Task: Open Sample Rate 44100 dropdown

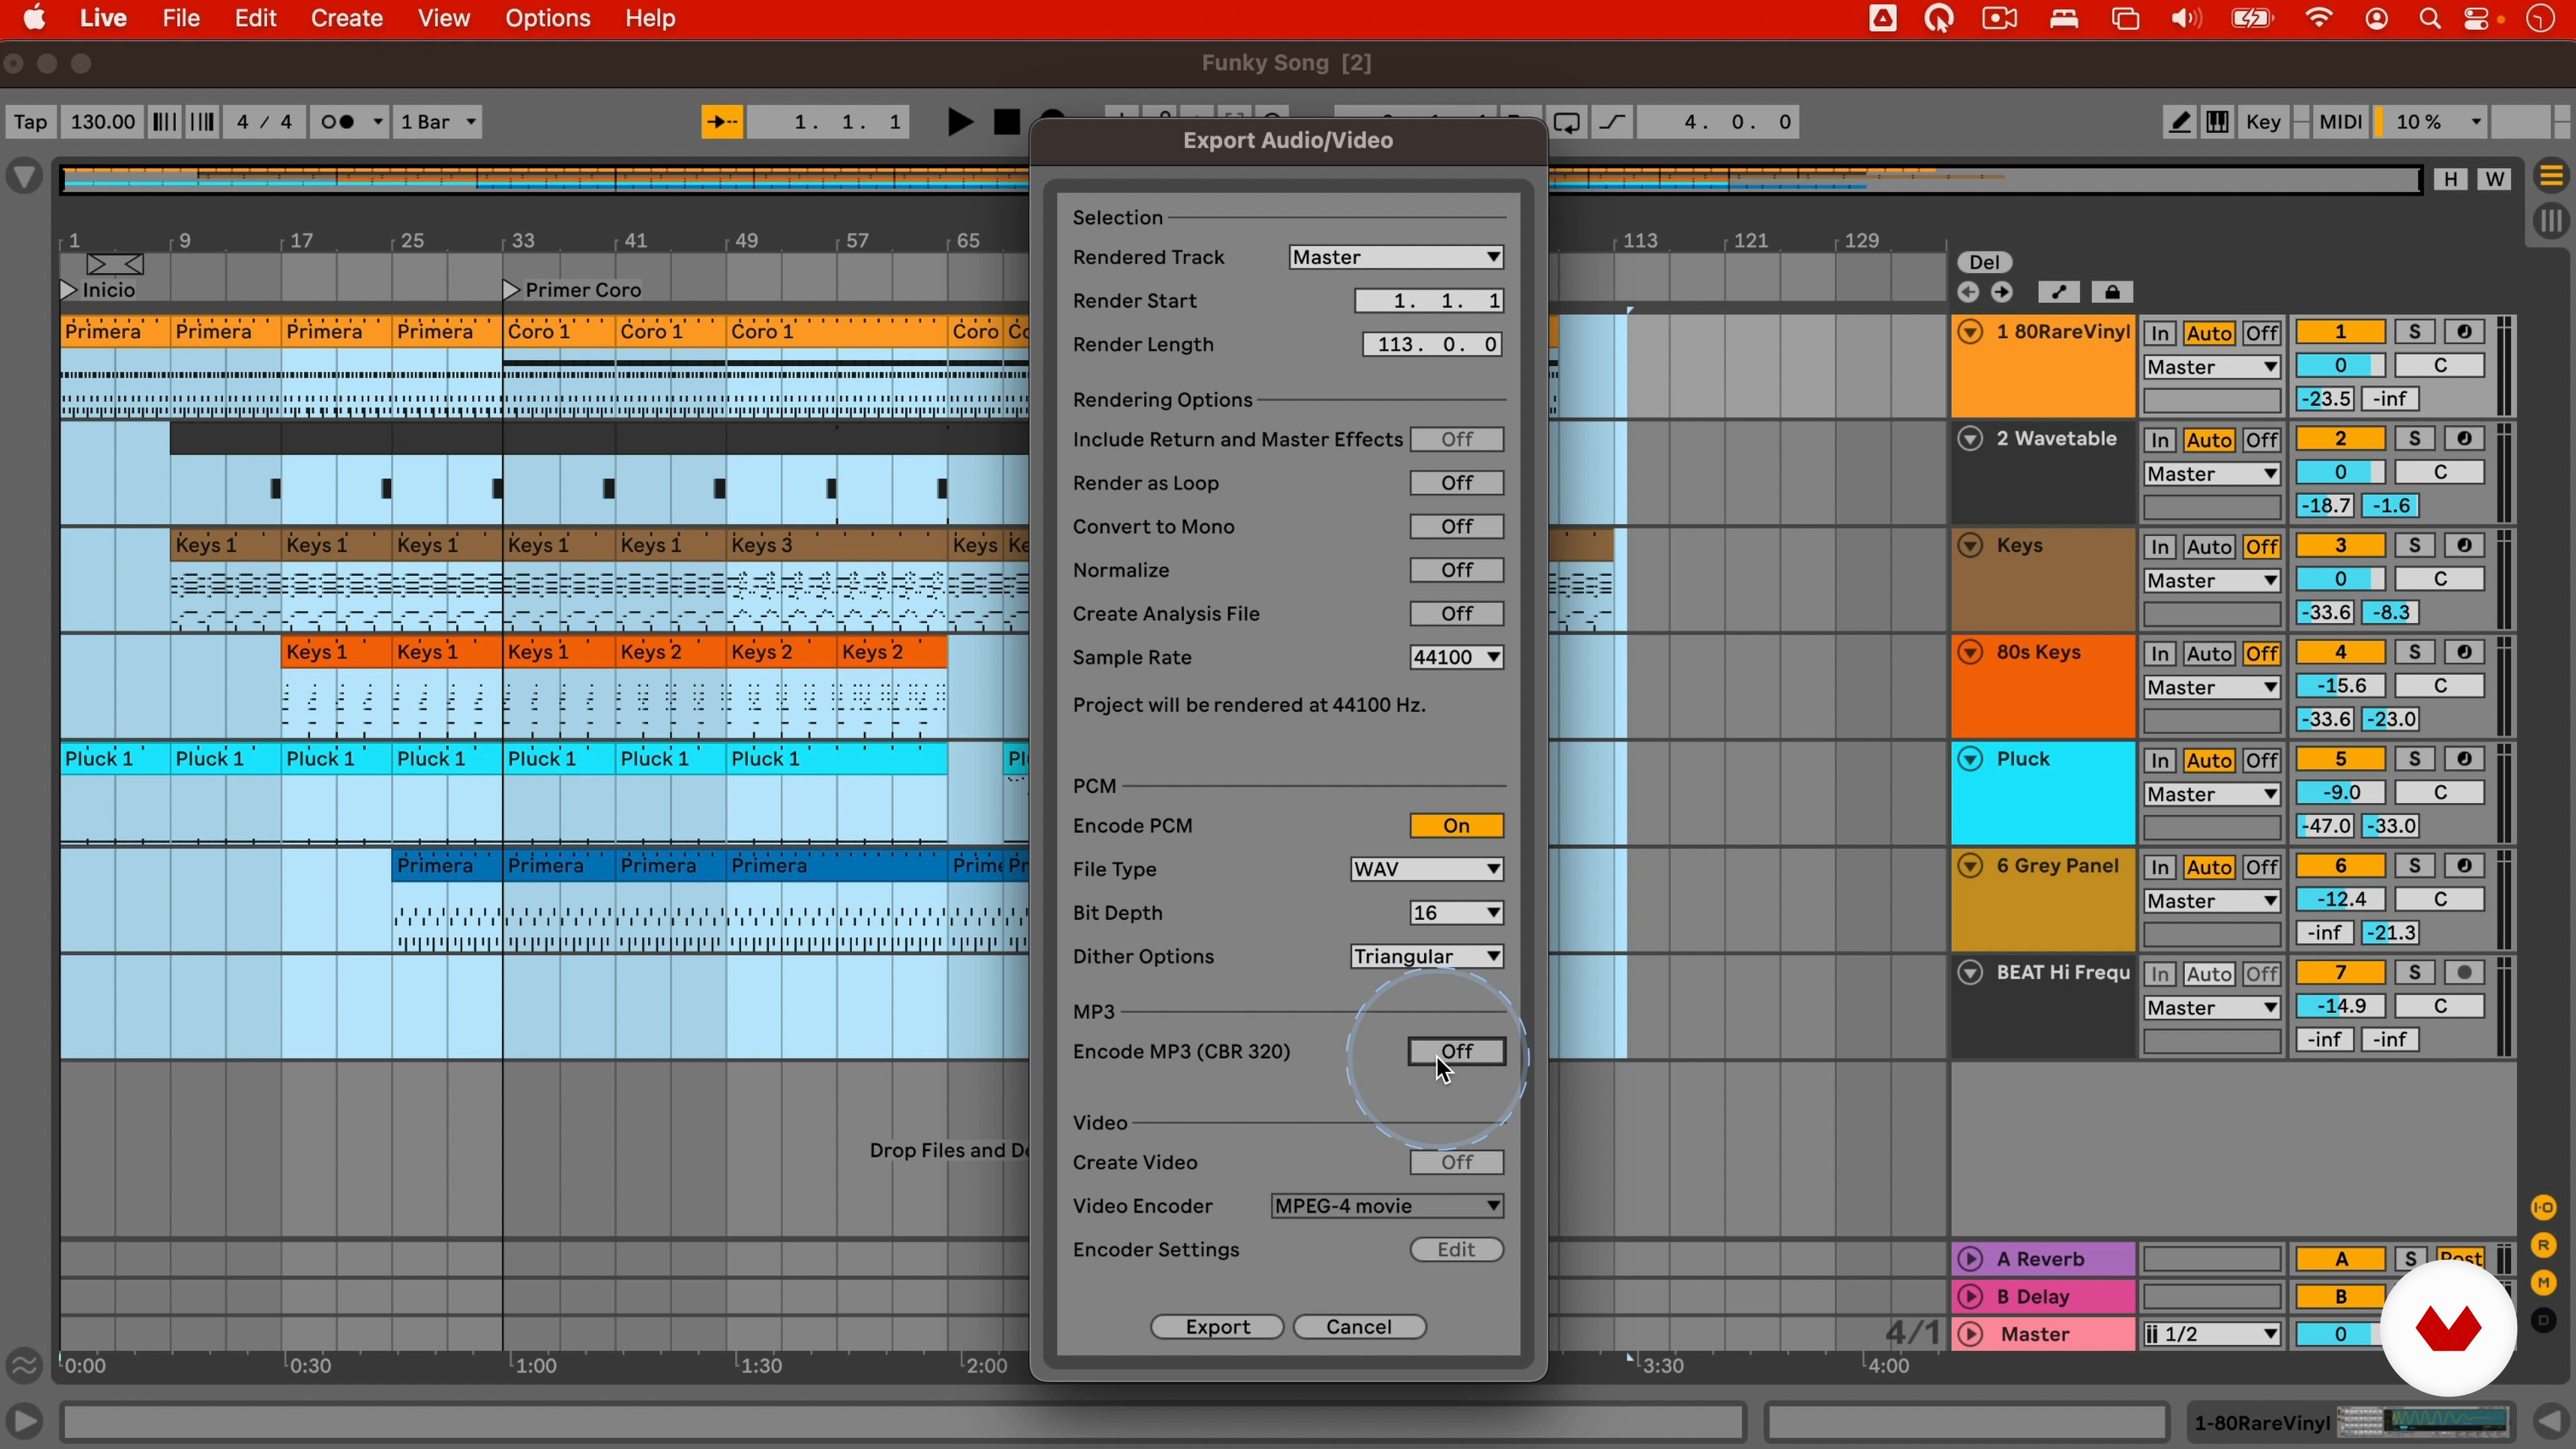Action: (1457, 657)
